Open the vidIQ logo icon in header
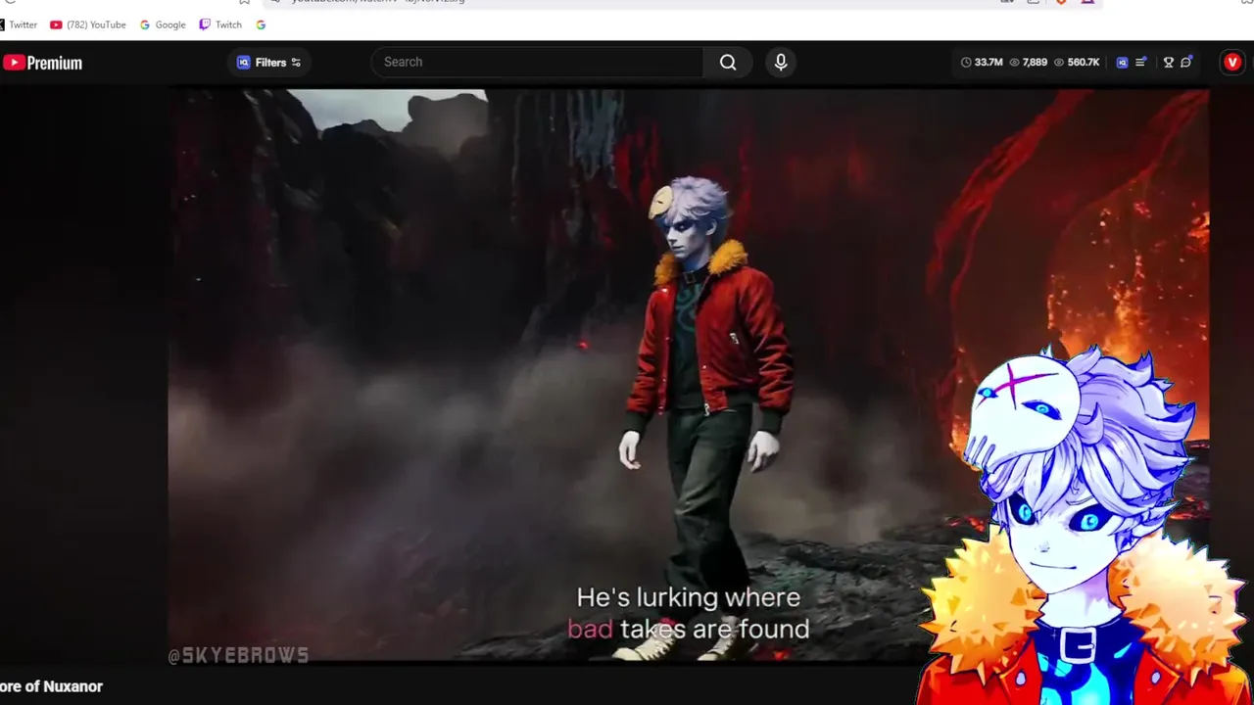The height and width of the screenshot is (705, 1254). coord(1122,62)
